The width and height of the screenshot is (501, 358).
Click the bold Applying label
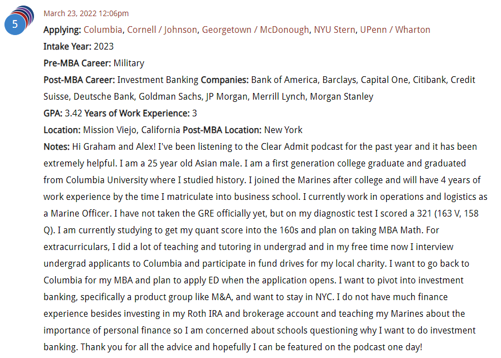click(x=62, y=30)
